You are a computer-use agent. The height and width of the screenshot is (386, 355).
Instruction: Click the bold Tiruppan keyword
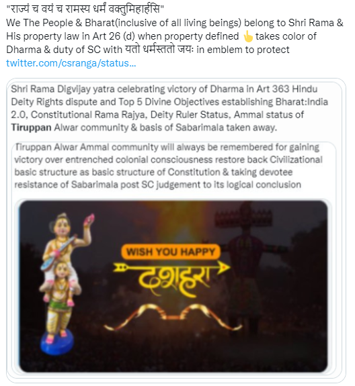[x=32, y=128]
